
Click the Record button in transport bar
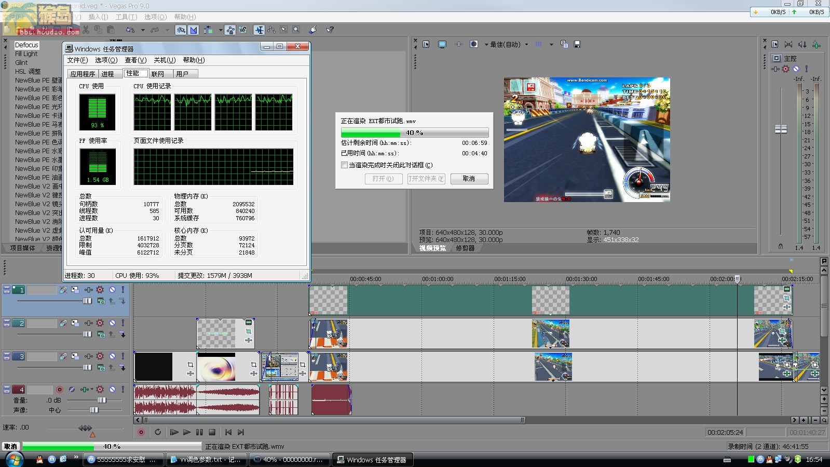coord(141,432)
